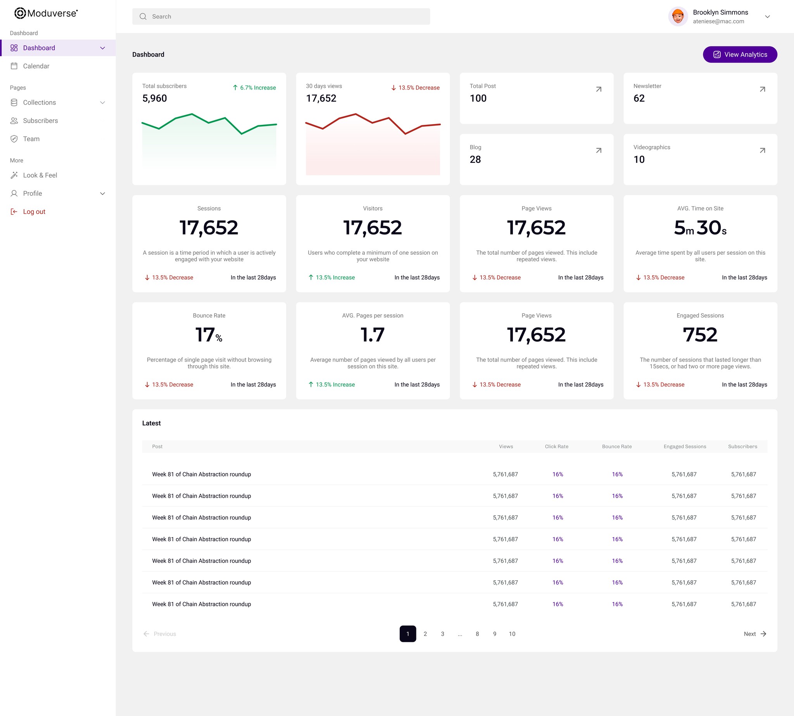Open Subscribers page in sidebar
The width and height of the screenshot is (794, 716).
[x=40, y=121]
